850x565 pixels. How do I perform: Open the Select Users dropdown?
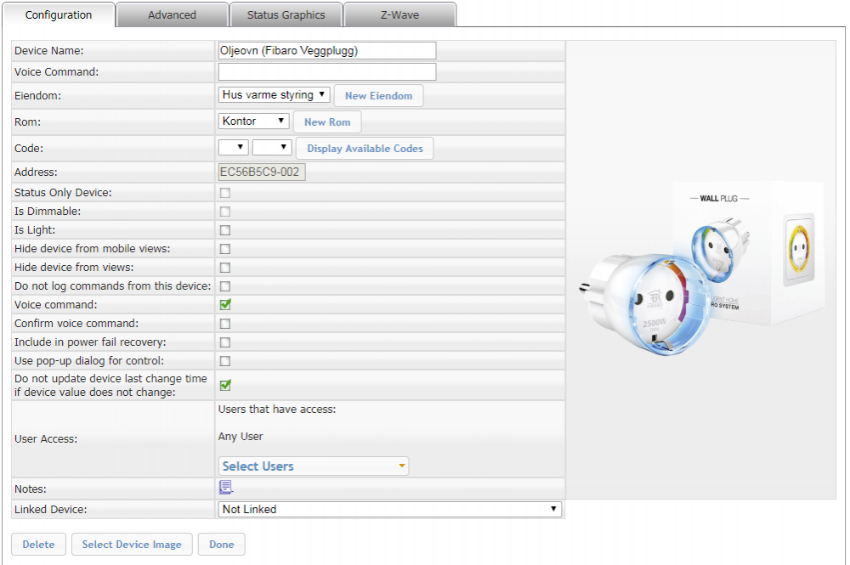314,466
